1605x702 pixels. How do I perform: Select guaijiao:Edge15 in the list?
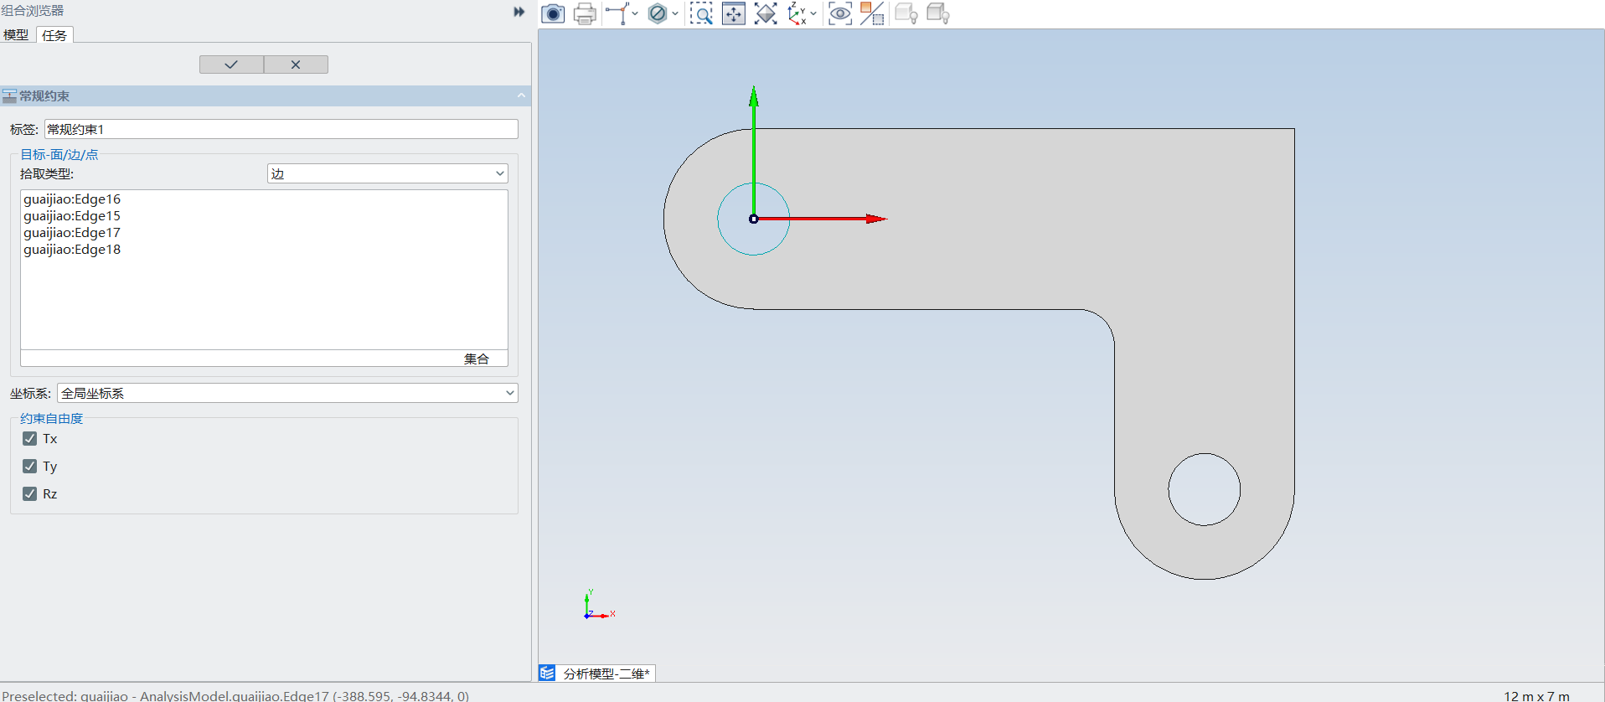click(x=72, y=216)
